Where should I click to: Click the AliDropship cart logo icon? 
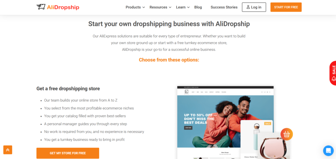(41, 7)
